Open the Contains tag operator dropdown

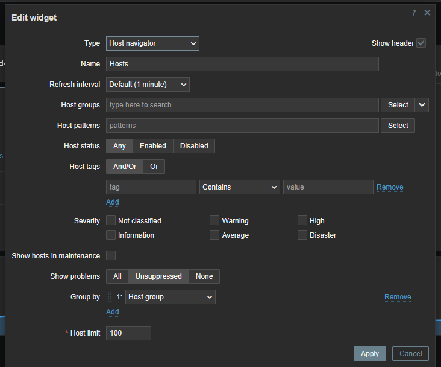click(x=240, y=187)
